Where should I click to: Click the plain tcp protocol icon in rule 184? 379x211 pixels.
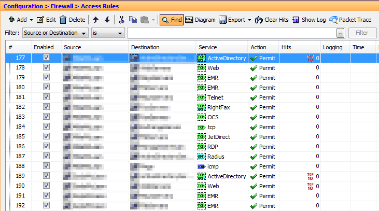point(202,127)
